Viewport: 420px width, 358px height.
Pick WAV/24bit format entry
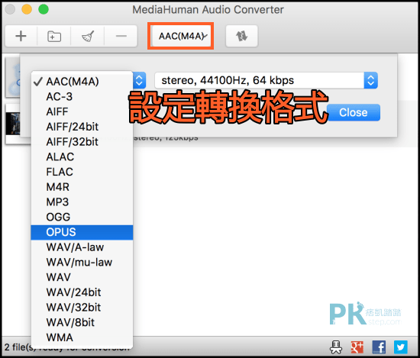(82, 292)
